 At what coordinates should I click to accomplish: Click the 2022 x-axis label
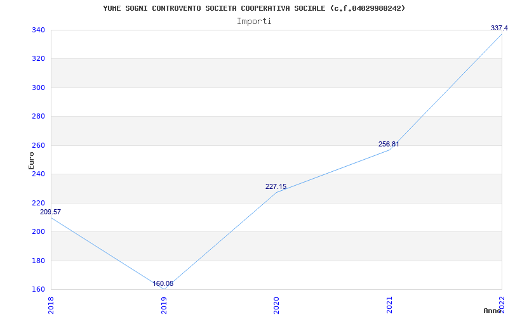click(x=502, y=305)
